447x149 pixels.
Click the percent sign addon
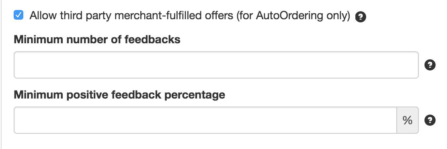[x=408, y=120]
